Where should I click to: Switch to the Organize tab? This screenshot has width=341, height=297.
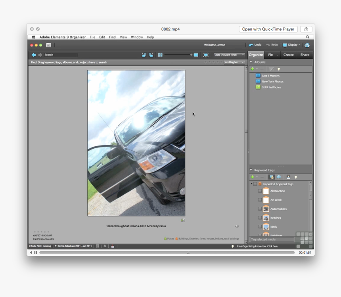256,55
